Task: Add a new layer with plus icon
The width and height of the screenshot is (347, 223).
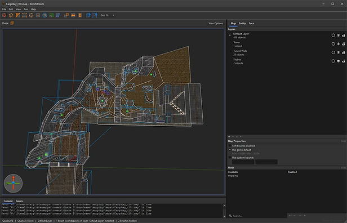Action: coord(229,137)
